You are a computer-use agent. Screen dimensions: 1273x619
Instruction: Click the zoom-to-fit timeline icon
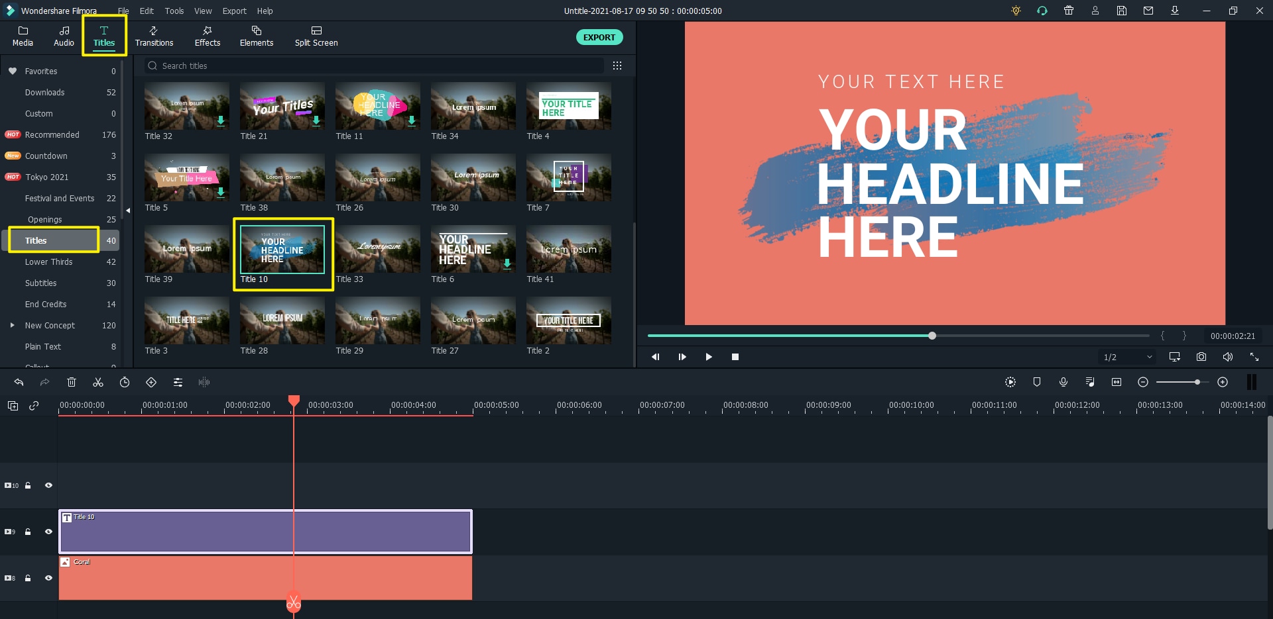(x=1117, y=382)
